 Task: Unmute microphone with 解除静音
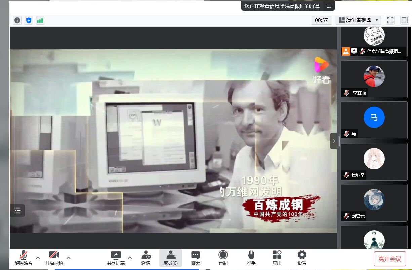point(24,258)
